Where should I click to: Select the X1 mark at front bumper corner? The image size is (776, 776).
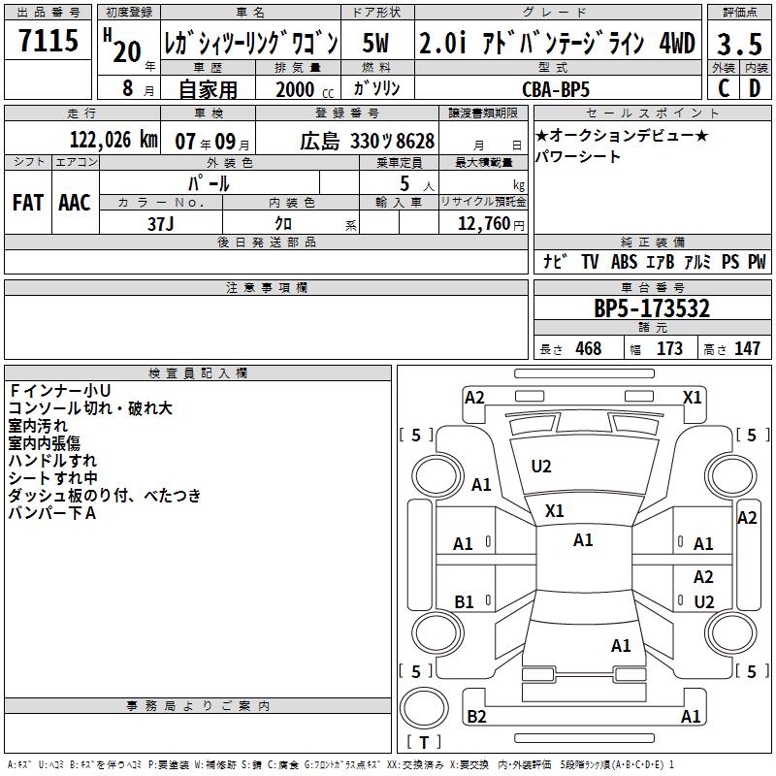tap(692, 398)
